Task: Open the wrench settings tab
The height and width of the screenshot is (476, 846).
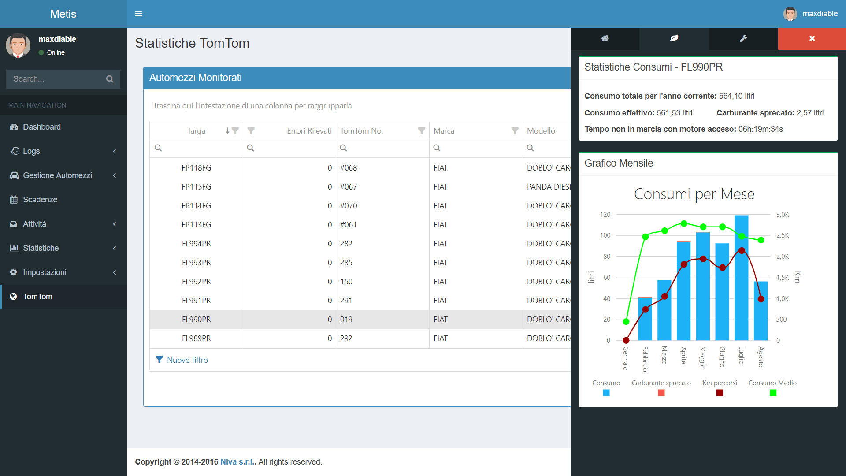Action: (743, 38)
